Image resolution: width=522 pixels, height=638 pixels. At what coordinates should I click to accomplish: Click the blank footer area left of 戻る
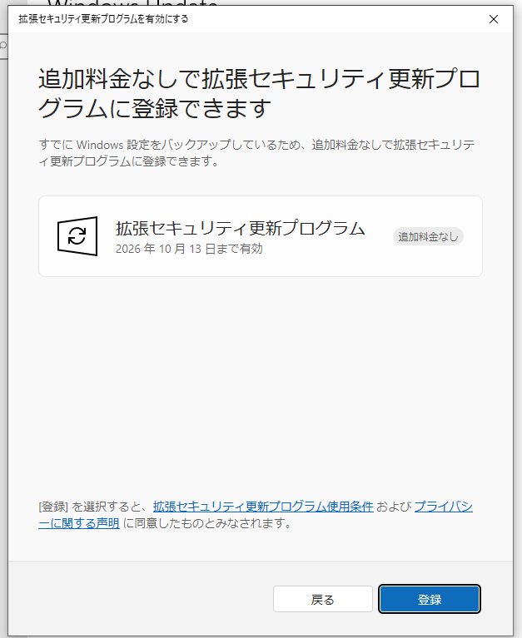pos(142,599)
